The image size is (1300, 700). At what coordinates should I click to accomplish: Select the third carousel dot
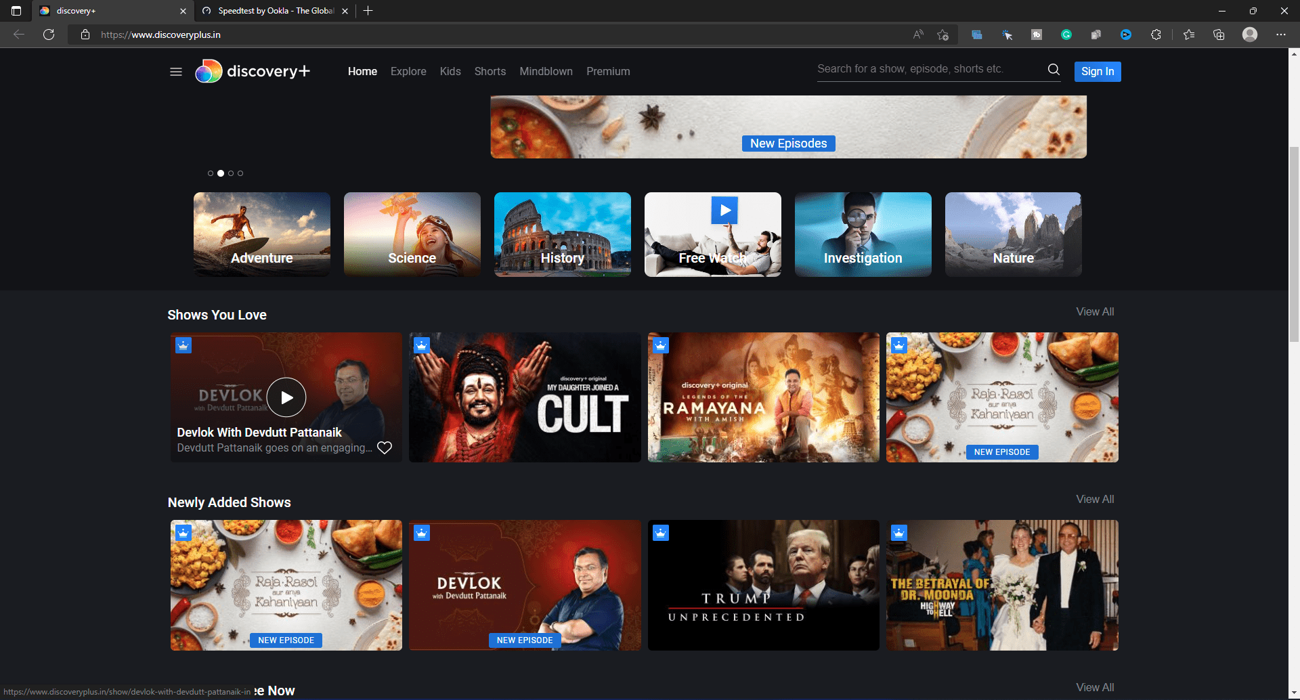pyautogui.click(x=231, y=173)
